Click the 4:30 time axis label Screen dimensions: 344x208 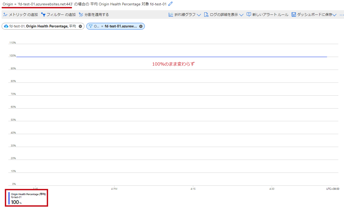pos(272,189)
